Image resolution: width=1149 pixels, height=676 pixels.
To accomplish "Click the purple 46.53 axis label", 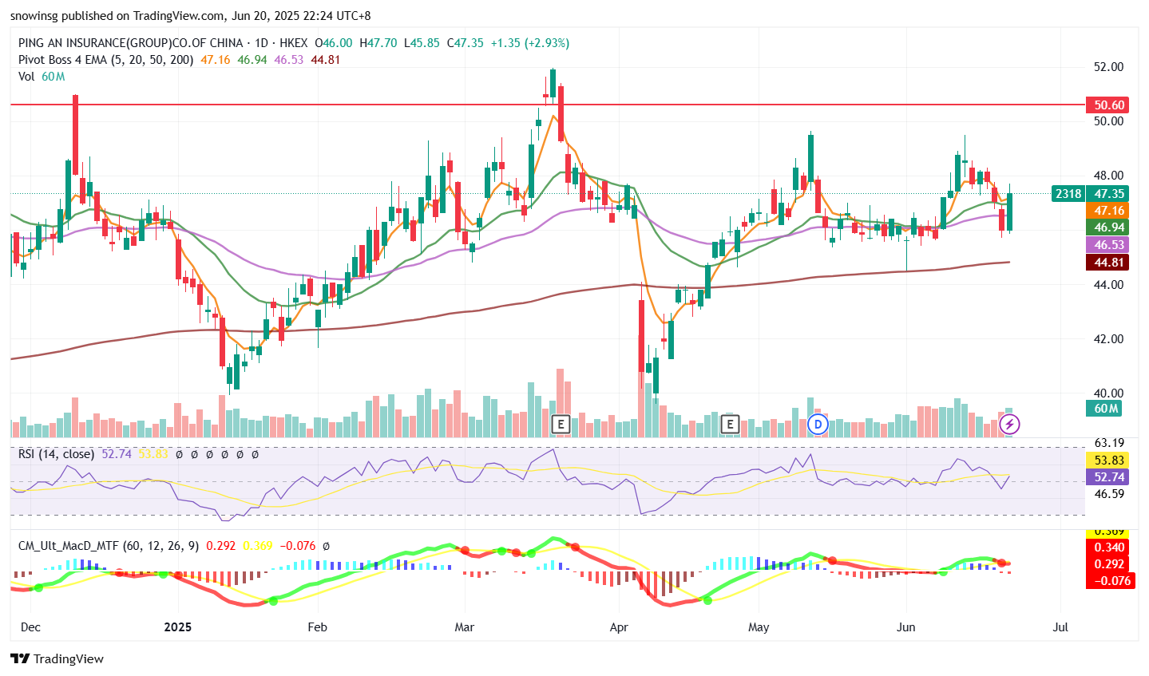I will [1108, 245].
